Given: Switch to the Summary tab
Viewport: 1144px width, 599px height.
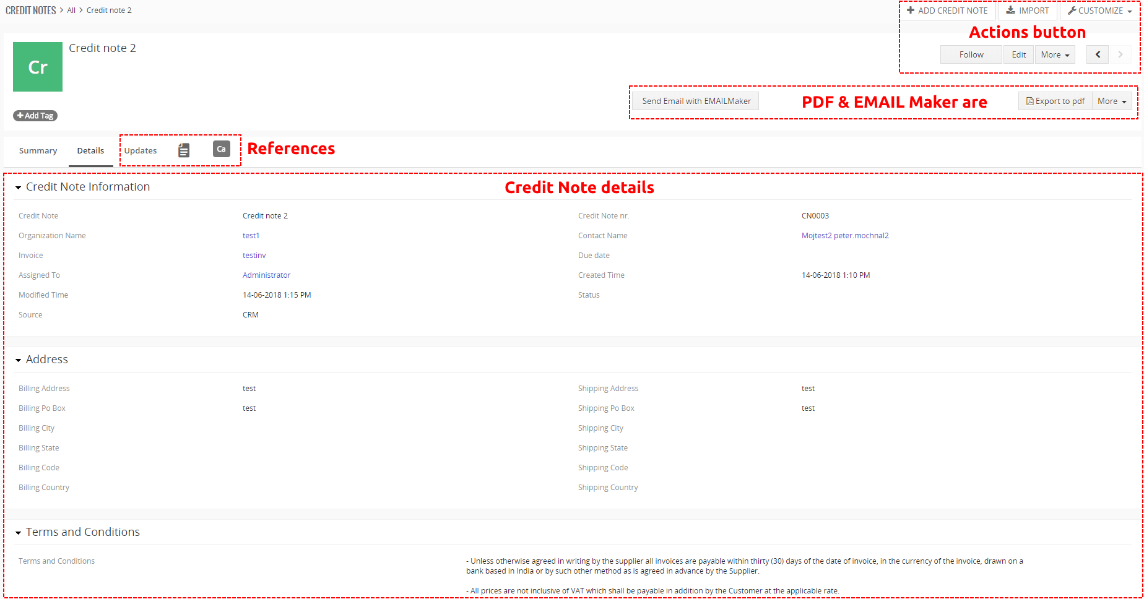Looking at the screenshot, I should tap(38, 150).
